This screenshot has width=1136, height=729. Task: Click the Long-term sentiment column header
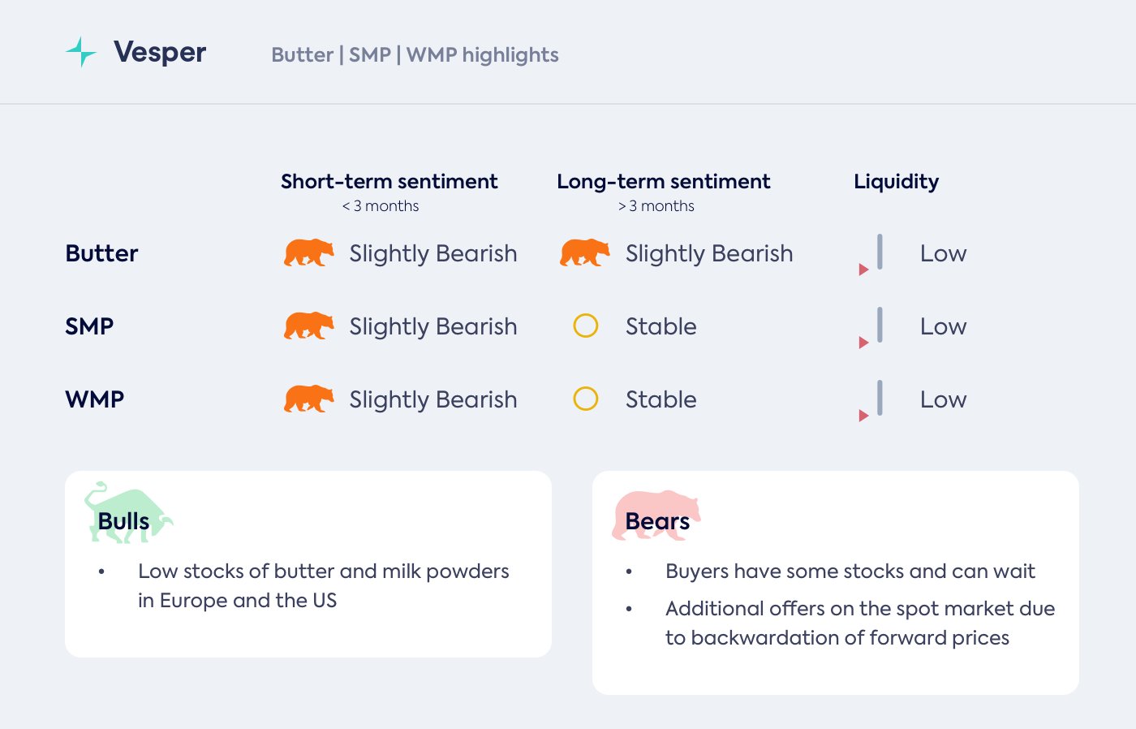tap(663, 182)
